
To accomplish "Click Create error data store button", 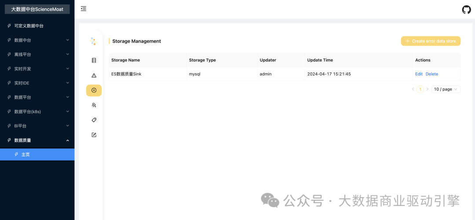I will click(x=431, y=41).
